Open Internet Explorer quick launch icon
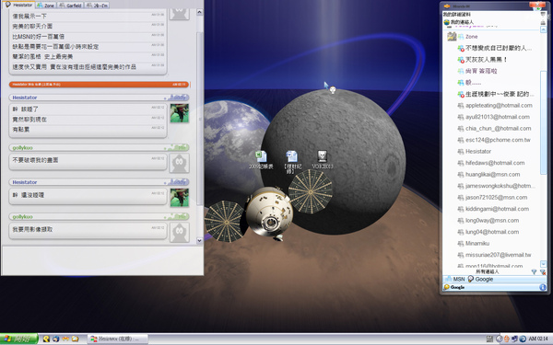This screenshot has height=345, width=553. pos(55,339)
